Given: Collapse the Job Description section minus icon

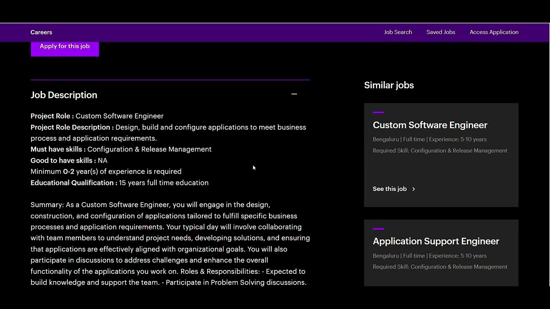Looking at the screenshot, I should 294,94.
